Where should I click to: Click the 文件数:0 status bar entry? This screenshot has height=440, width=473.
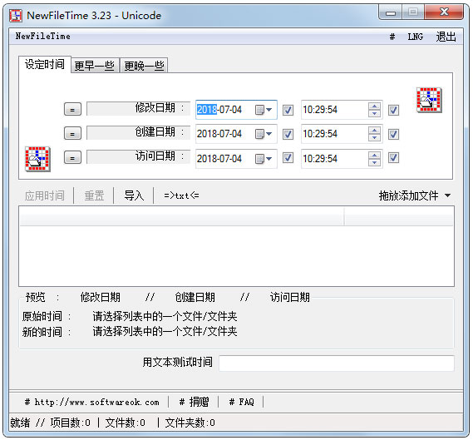click(x=126, y=423)
